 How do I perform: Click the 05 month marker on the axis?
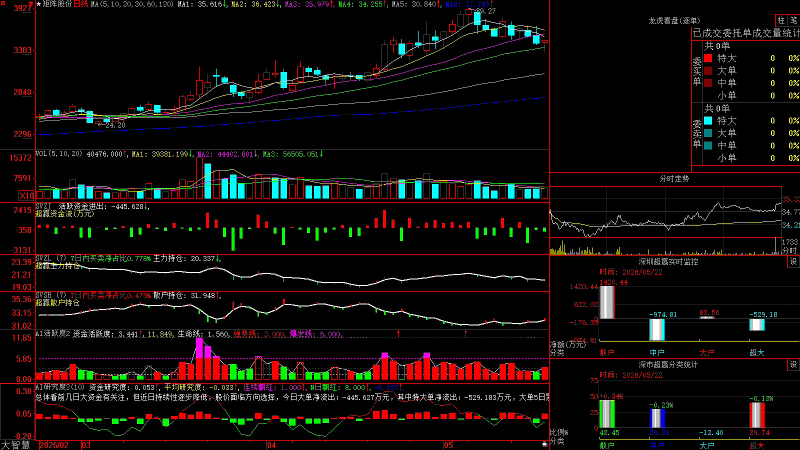point(448,445)
